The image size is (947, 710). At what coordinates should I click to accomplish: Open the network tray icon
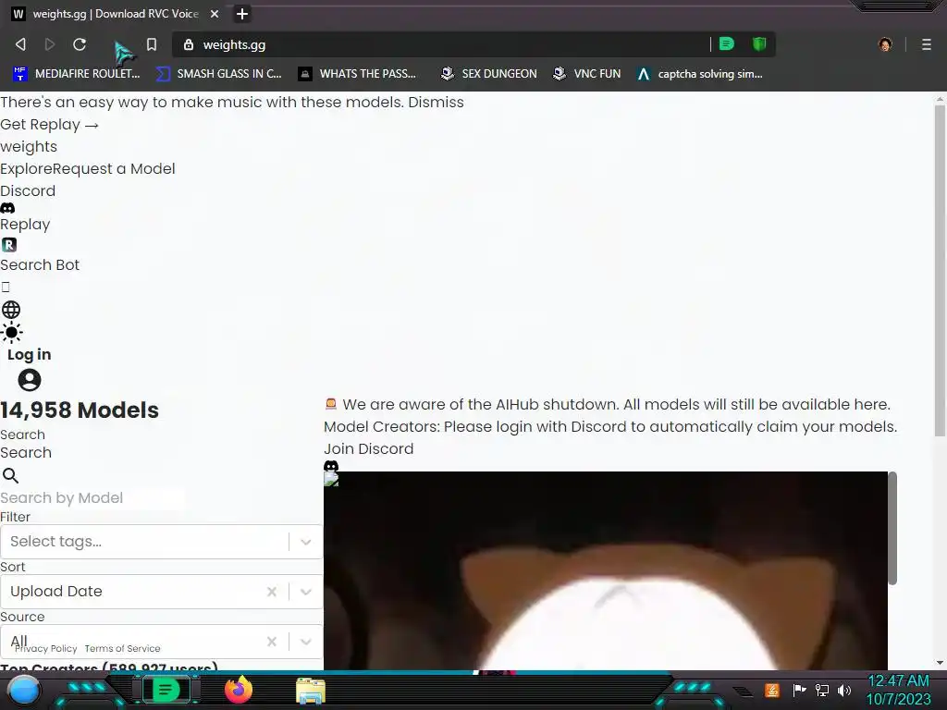[x=822, y=690]
